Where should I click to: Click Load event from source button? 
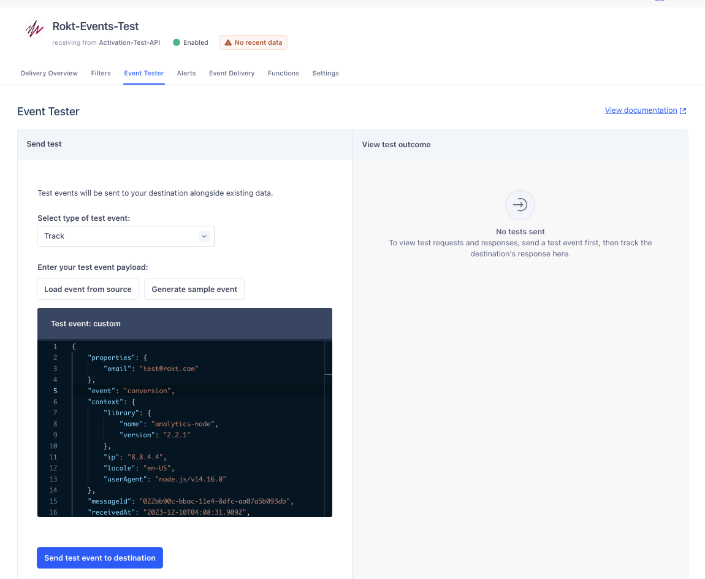88,289
